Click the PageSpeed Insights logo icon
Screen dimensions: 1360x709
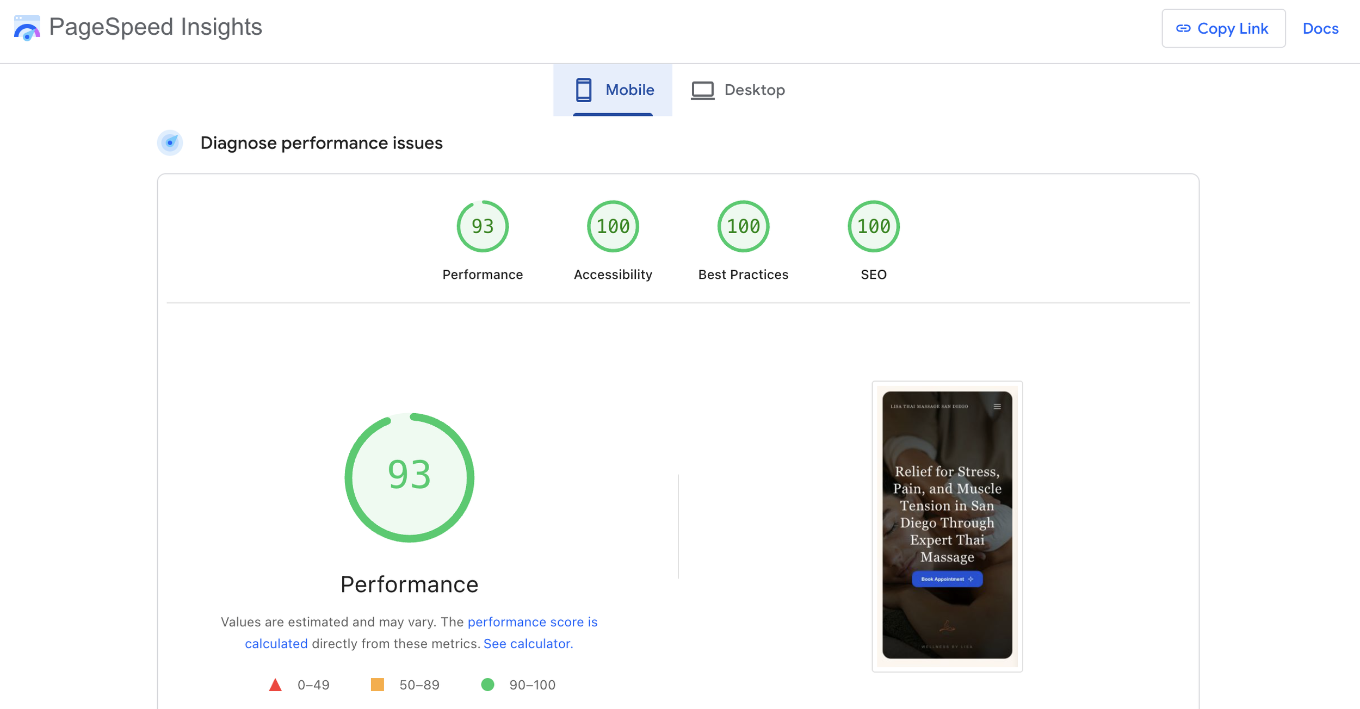coord(27,28)
